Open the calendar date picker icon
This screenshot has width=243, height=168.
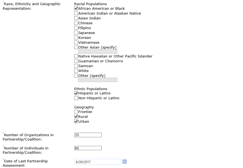click(124, 162)
